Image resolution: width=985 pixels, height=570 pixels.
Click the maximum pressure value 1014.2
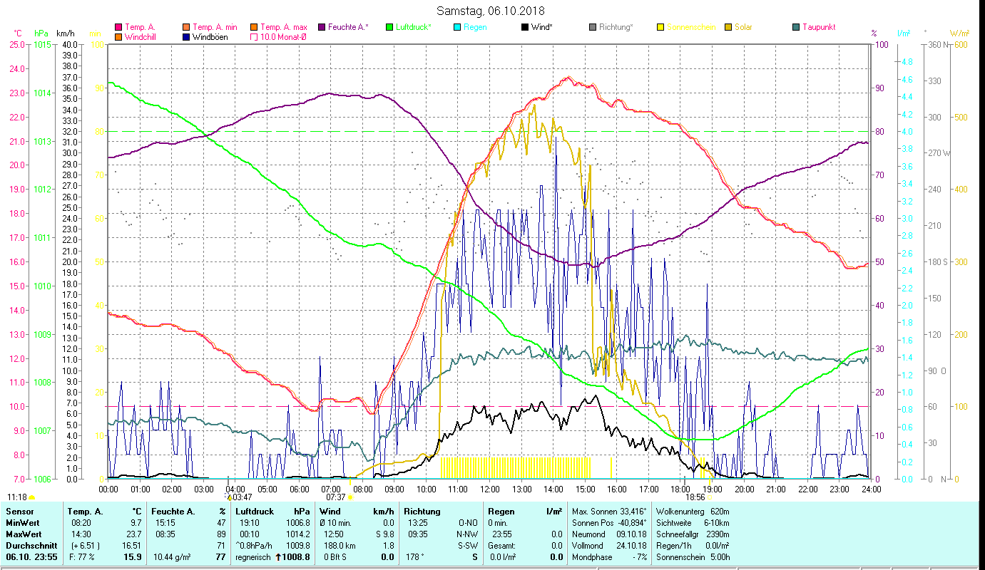(299, 534)
